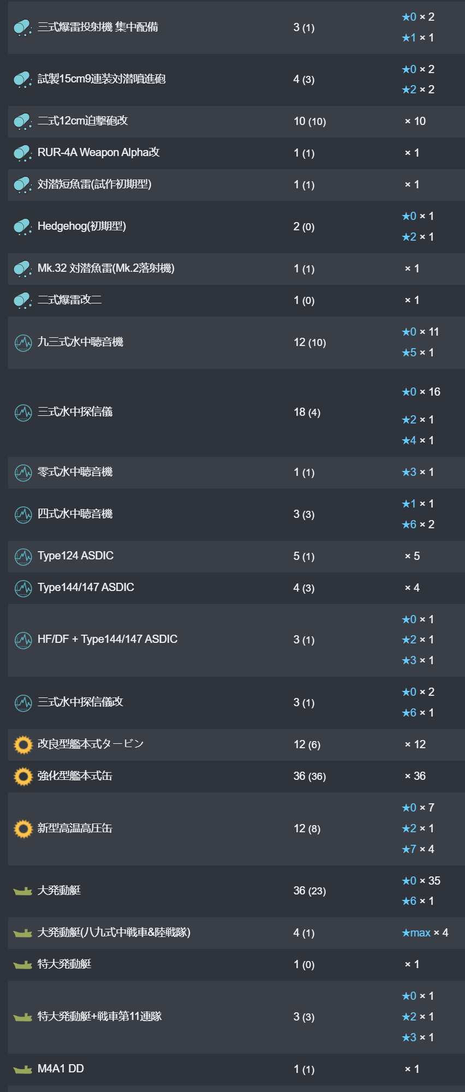Image resolution: width=465 pixels, height=1092 pixels.
Task: Select the Type144/147 ASDIC row name
Action: click(86, 587)
